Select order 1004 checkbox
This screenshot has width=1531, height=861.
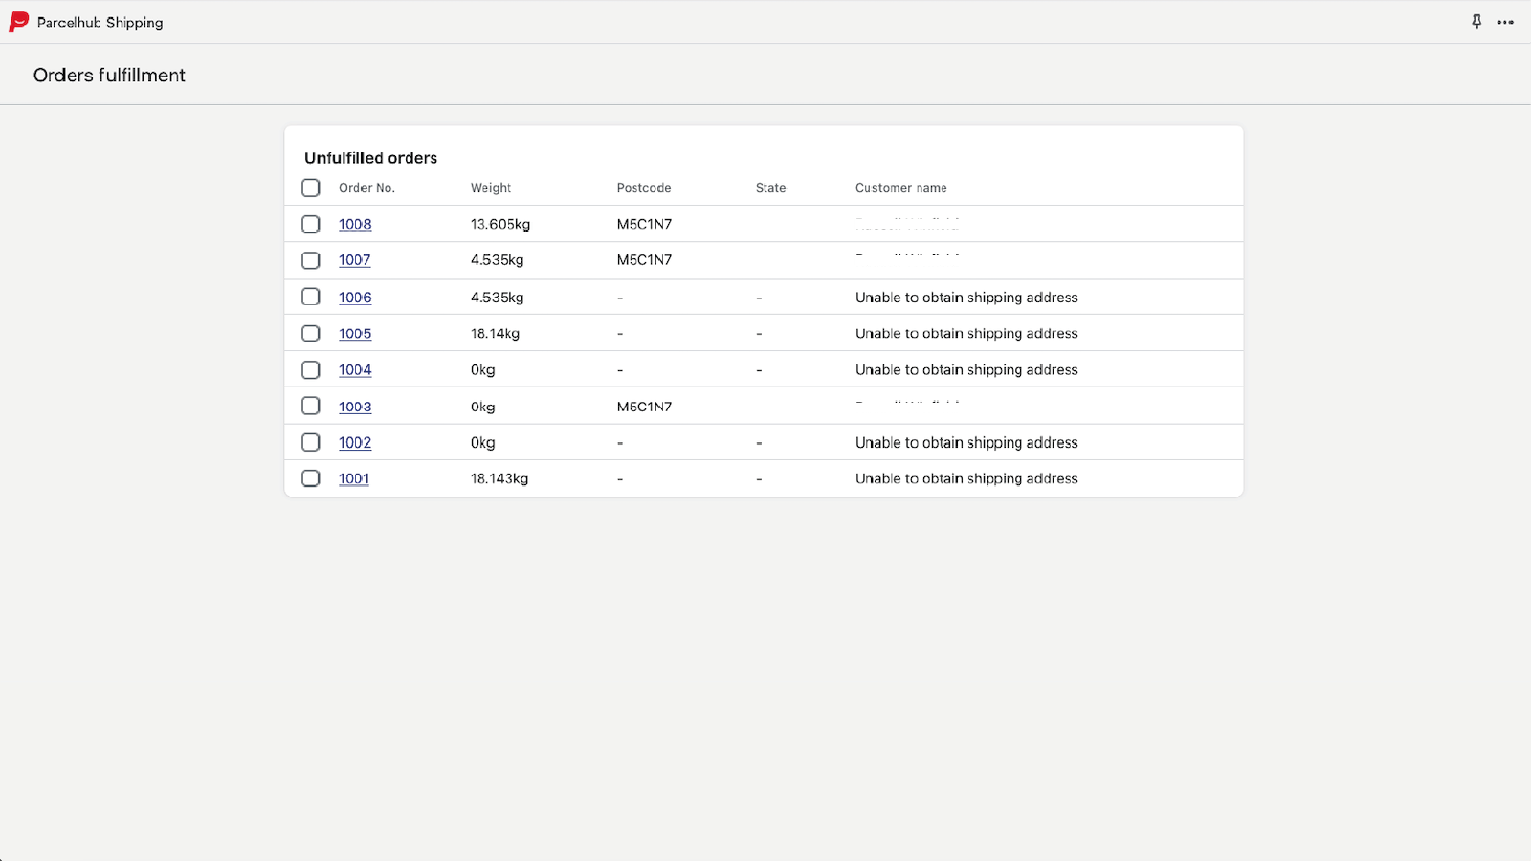coord(311,369)
